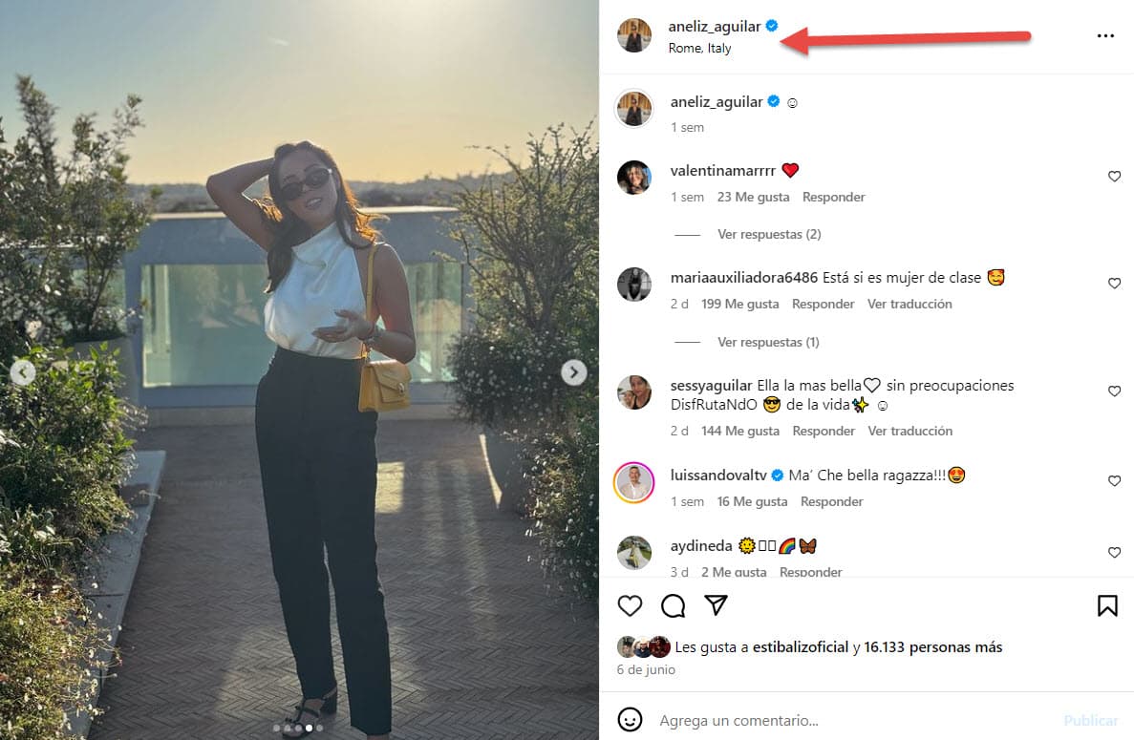Open Rome, Italy location link
This screenshot has height=740, width=1134.
tap(699, 48)
